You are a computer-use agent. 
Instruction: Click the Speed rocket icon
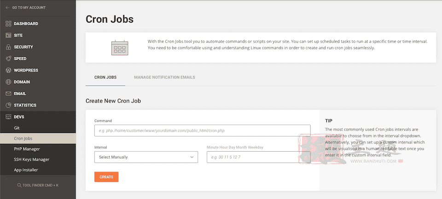(8, 59)
